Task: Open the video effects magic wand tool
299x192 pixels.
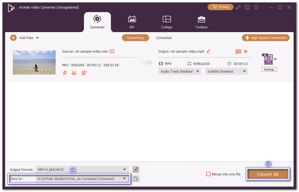Action: [x=65, y=73]
